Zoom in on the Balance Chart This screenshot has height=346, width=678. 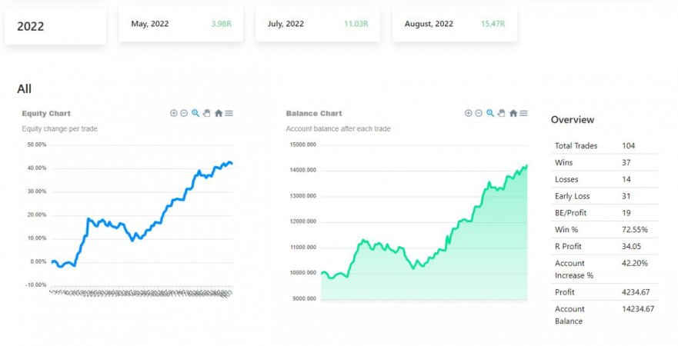click(x=468, y=113)
